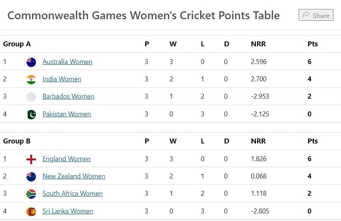This screenshot has height=221, width=341.
Task: Click the Sri Lanka flag icon
Action: (x=31, y=212)
